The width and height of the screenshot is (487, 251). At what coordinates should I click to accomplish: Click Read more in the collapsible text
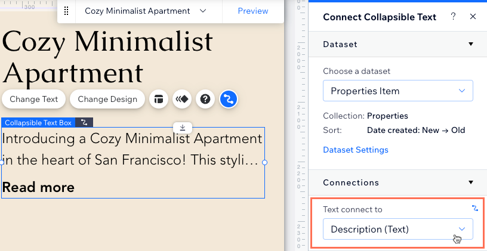pyautogui.click(x=38, y=187)
